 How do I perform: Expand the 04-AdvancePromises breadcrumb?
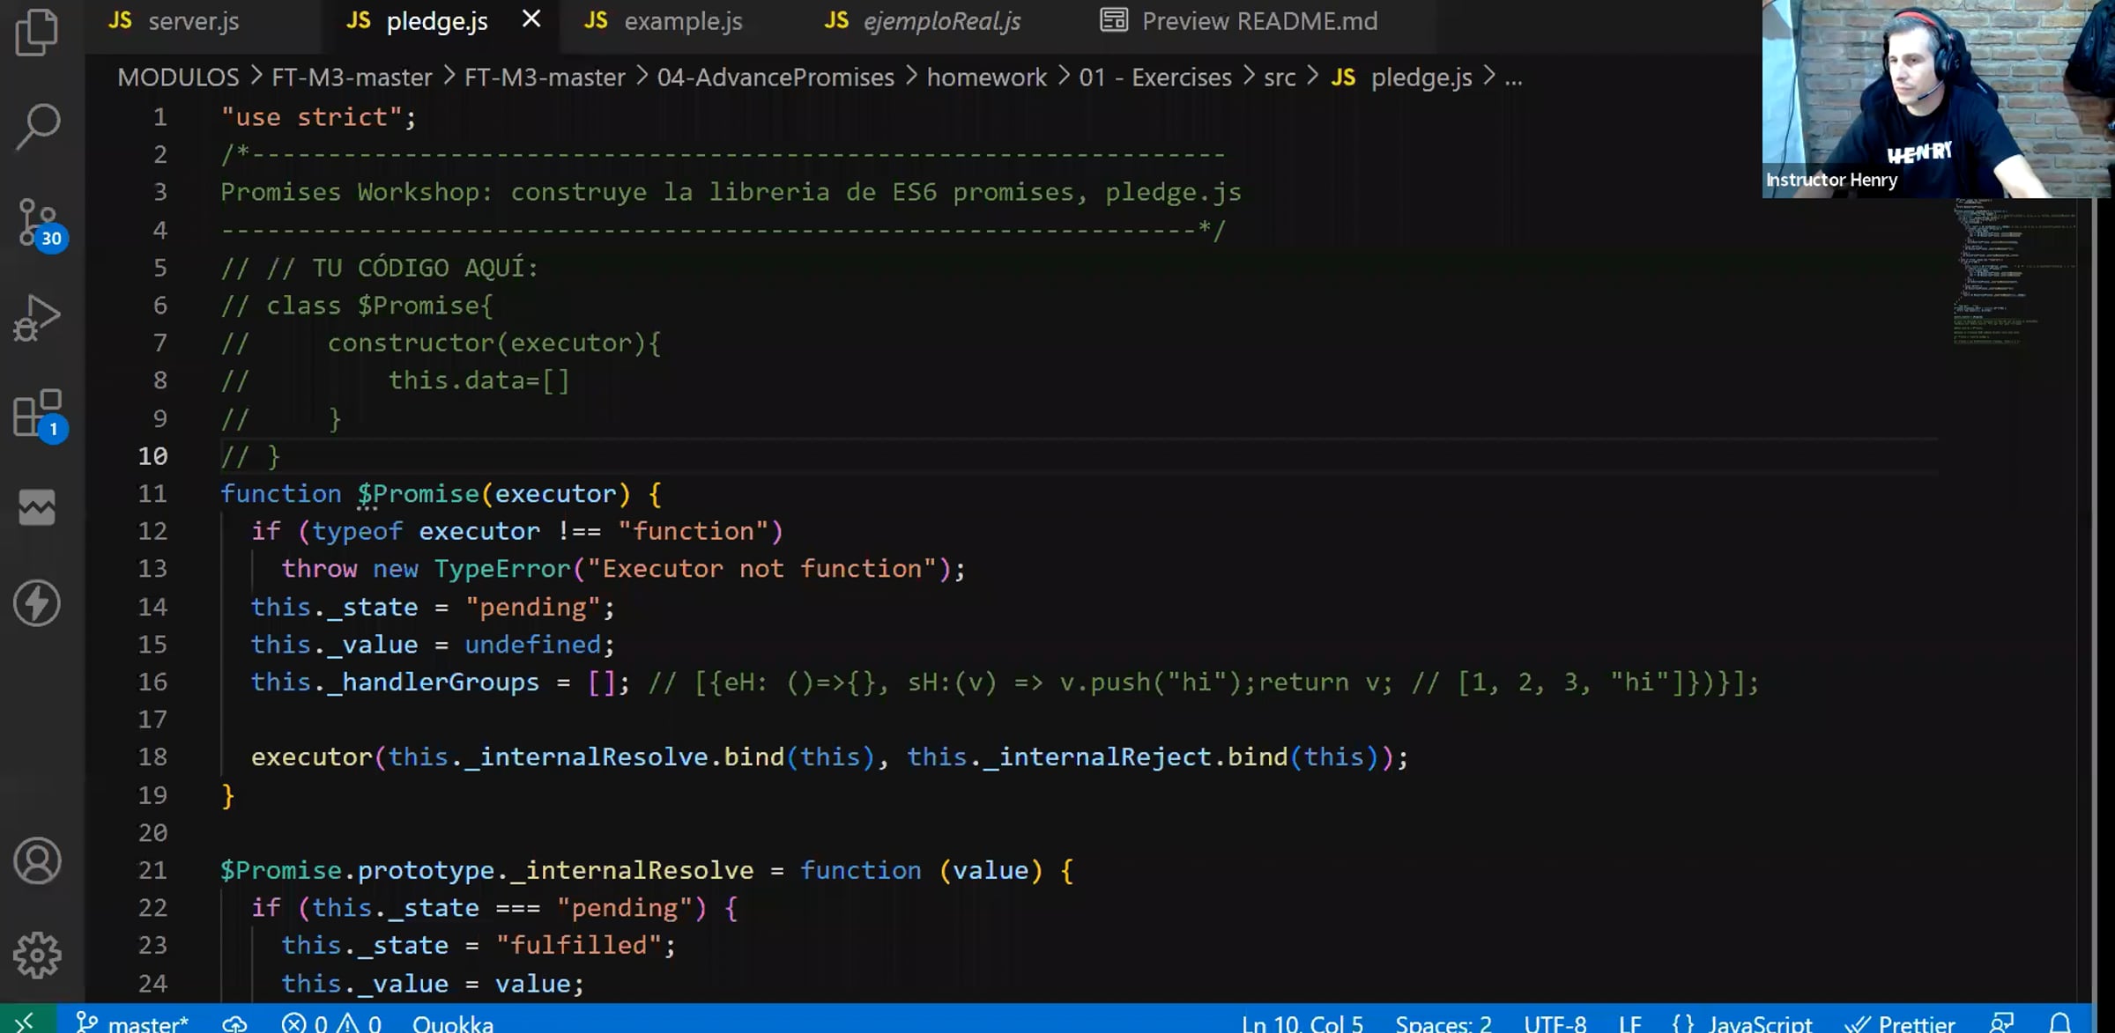(775, 77)
